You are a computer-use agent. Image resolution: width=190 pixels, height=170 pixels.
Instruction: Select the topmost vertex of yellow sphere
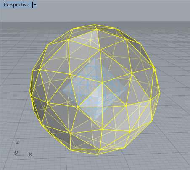coord(95,25)
